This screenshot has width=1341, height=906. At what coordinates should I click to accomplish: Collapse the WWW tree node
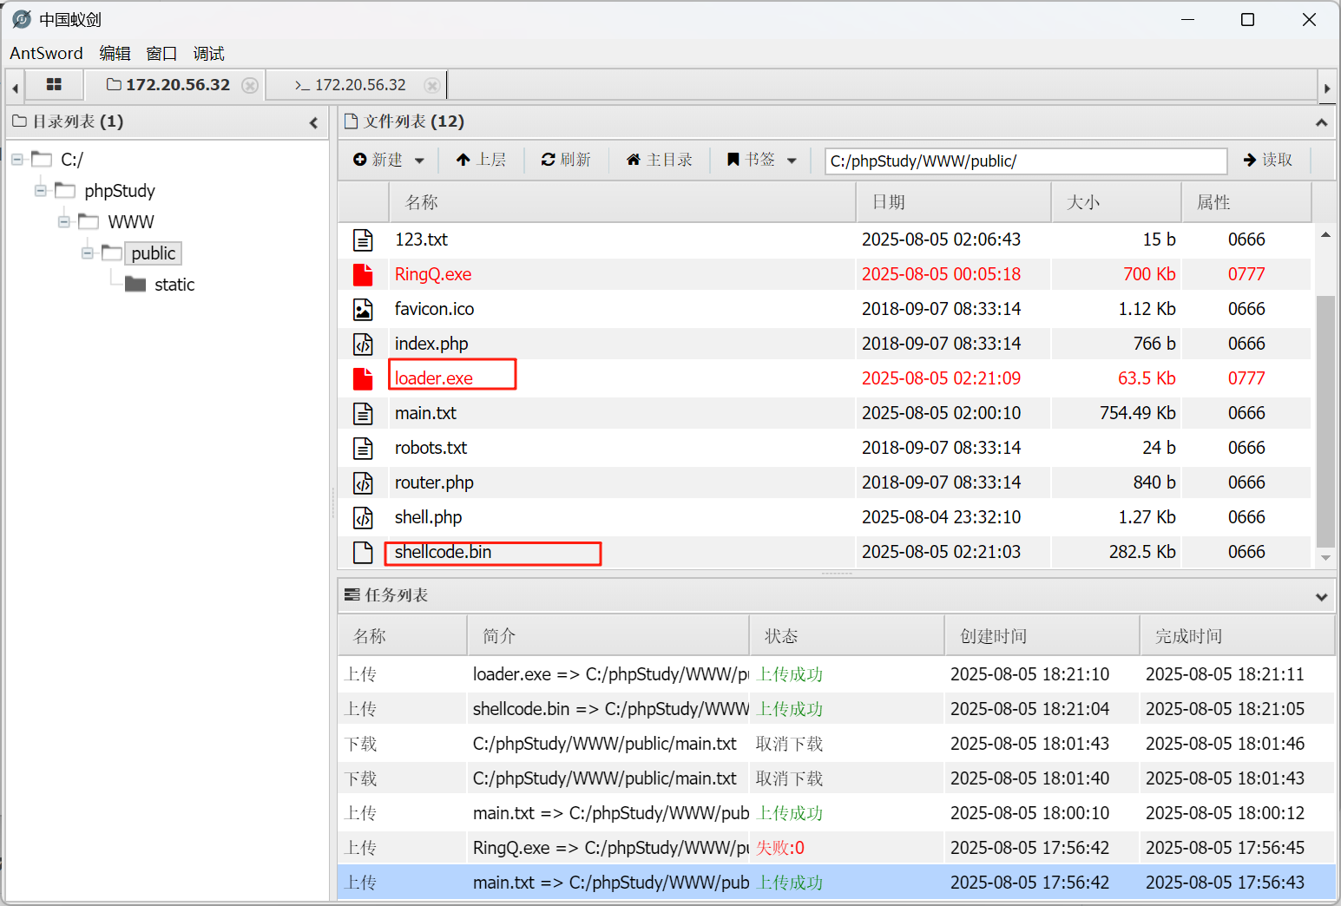[x=63, y=222]
